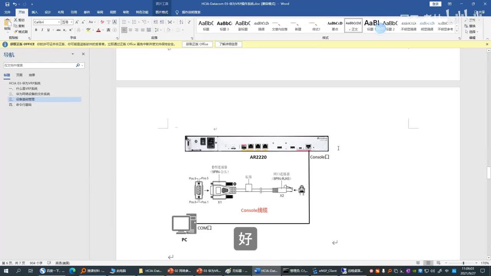Open navigation search options dropdown
Screen dimensions: 491x276
(x=82, y=66)
